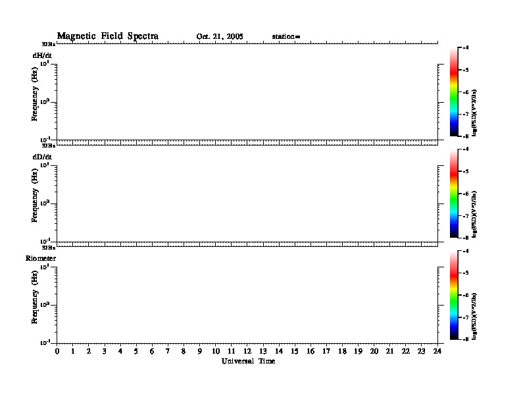This screenshot has width=521, height=403.
Task: Click hour tick label "19" on time axis
Action: pyautogui.click(x=358, y=351)
